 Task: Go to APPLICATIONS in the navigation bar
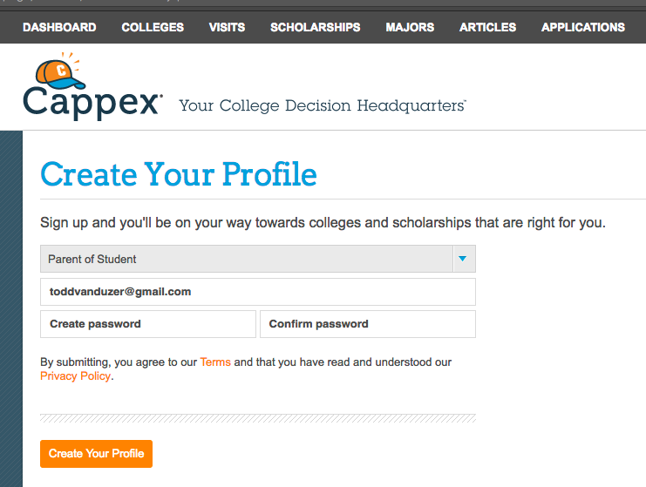point(583,27)
